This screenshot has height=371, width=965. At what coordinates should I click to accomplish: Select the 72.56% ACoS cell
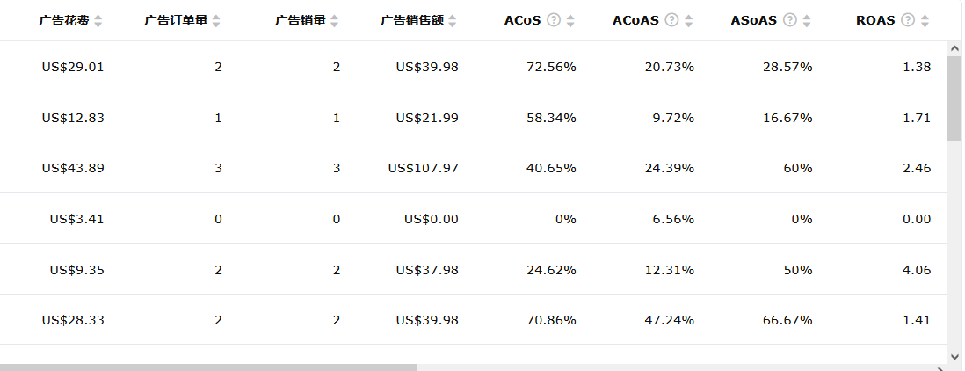tap(551, 67)
